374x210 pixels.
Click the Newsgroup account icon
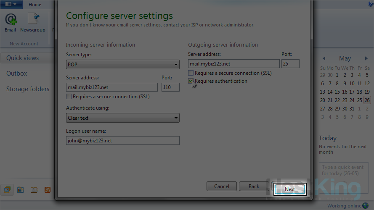(33, 22)
